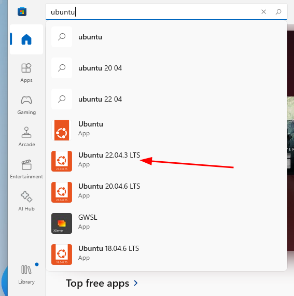Click the magnifier search button
The image size is (294, 296).
(278, 12)
